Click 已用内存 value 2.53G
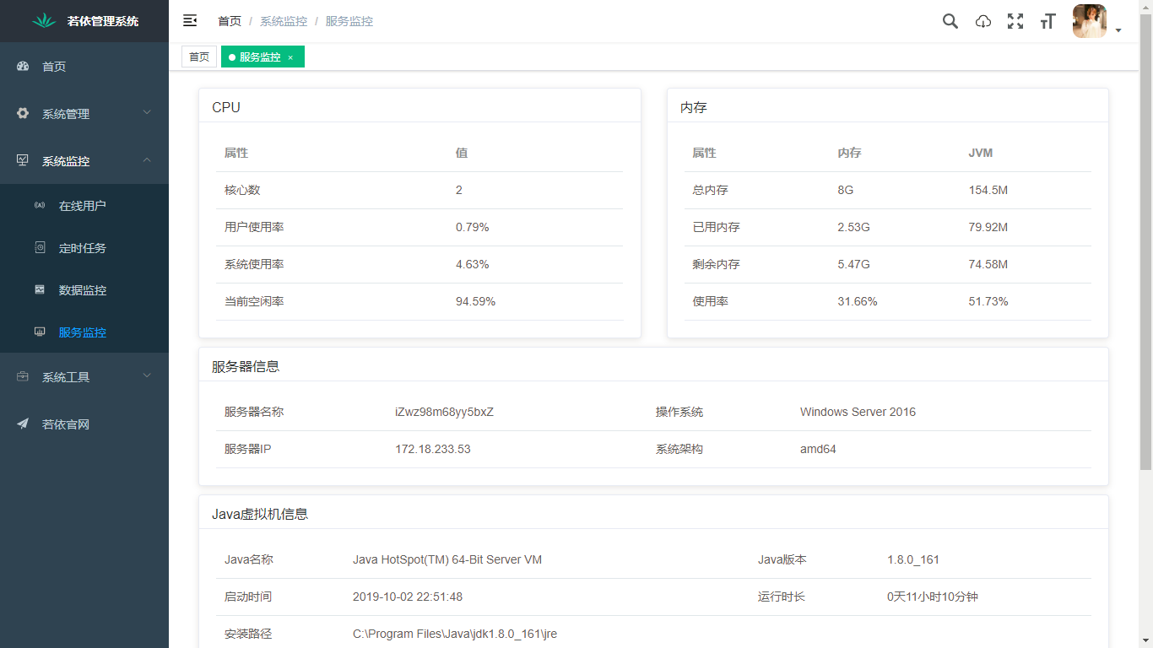1153x648 pixels. tap(853, 227)
